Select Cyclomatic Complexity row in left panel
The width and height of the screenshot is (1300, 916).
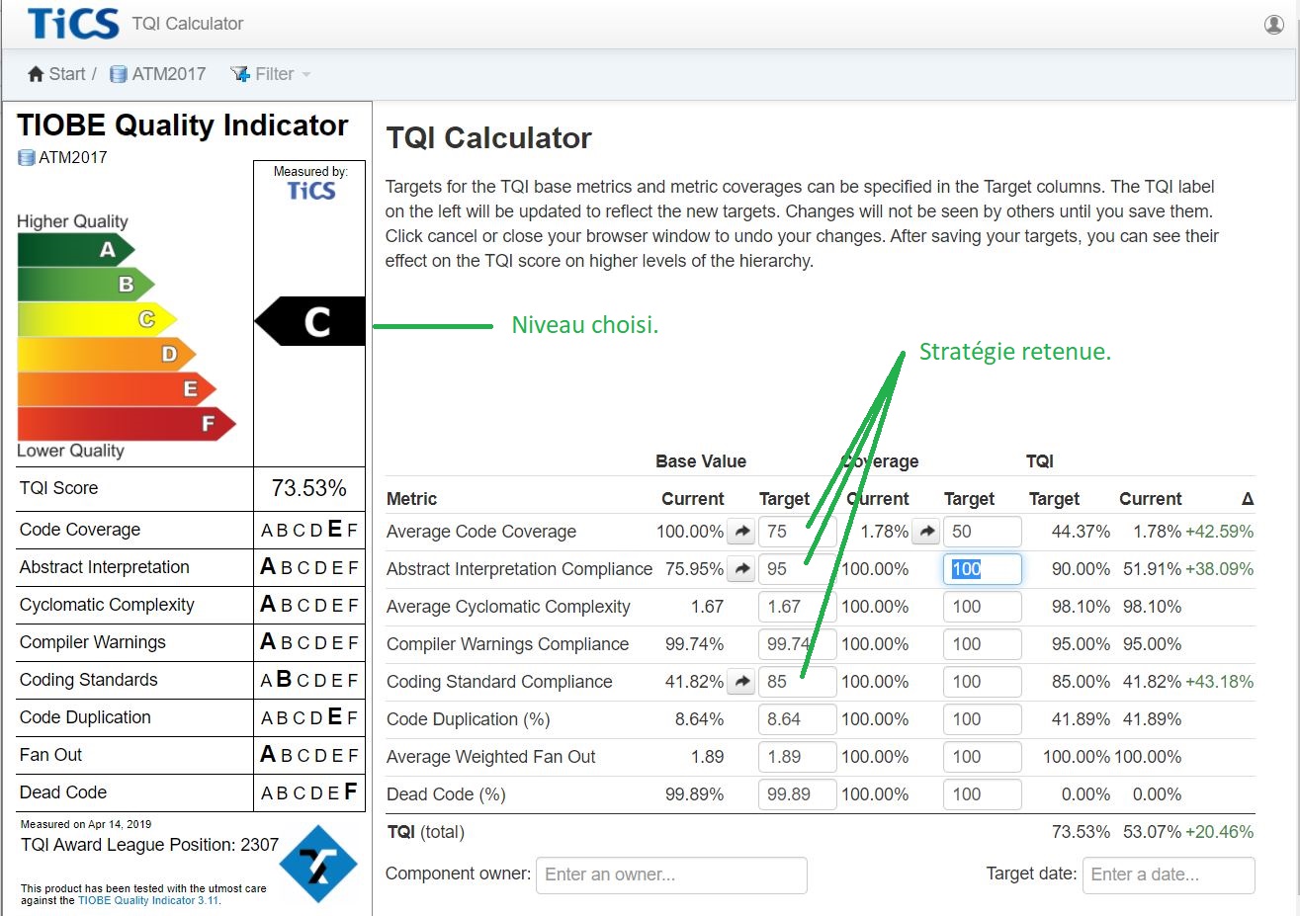pos(190,605)
